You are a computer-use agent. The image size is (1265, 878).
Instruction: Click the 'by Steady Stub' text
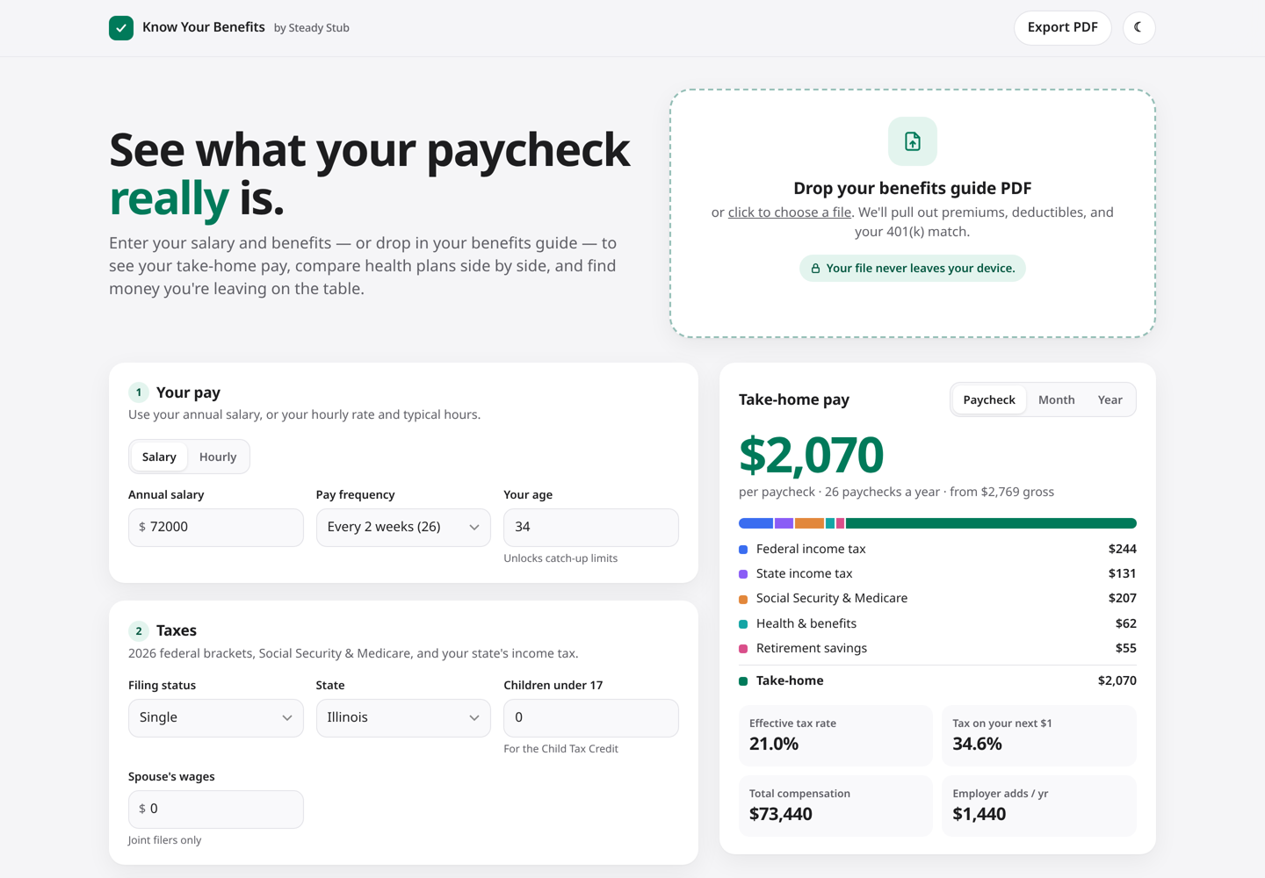(x=312, y=28)
